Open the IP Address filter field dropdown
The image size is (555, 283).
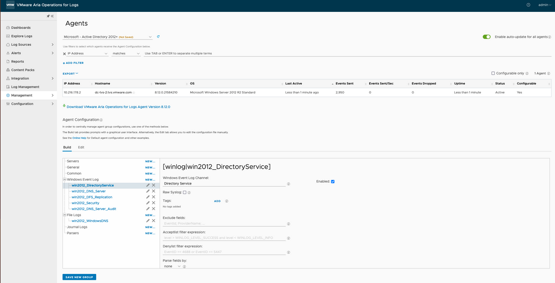88,53
